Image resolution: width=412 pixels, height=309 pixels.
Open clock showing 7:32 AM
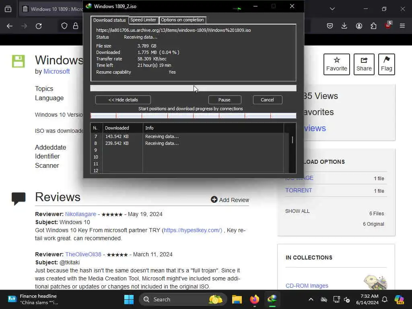pyautogui.click(x=367, y=299)
